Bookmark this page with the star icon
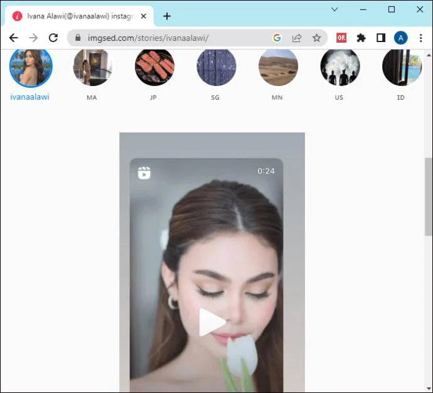The image size is (433, 393). point(316,38)
